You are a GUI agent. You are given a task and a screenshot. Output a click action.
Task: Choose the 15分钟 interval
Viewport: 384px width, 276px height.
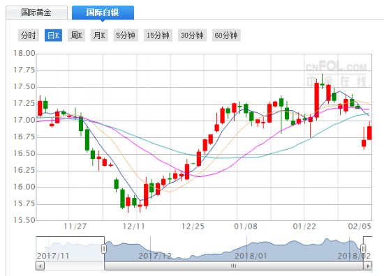[158, 36]
